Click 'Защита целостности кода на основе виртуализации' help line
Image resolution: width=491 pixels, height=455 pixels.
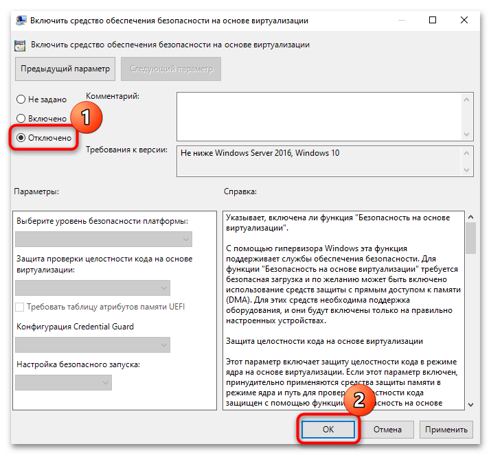point(324,341)
